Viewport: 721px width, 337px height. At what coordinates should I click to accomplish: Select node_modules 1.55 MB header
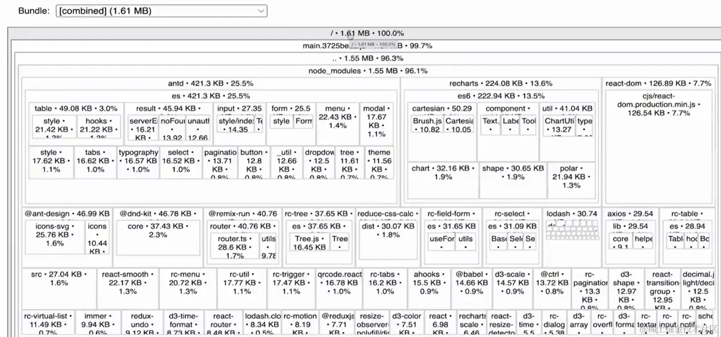[x=367, y=71]
